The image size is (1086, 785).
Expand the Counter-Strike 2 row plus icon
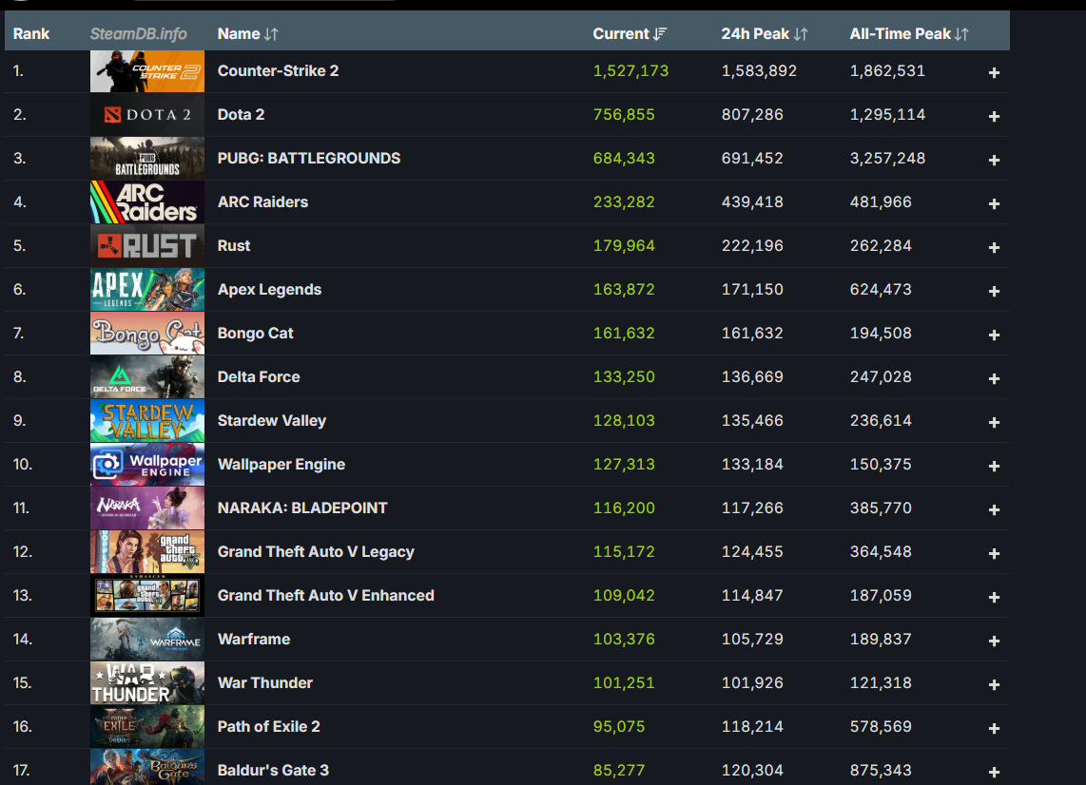point(994,72)
